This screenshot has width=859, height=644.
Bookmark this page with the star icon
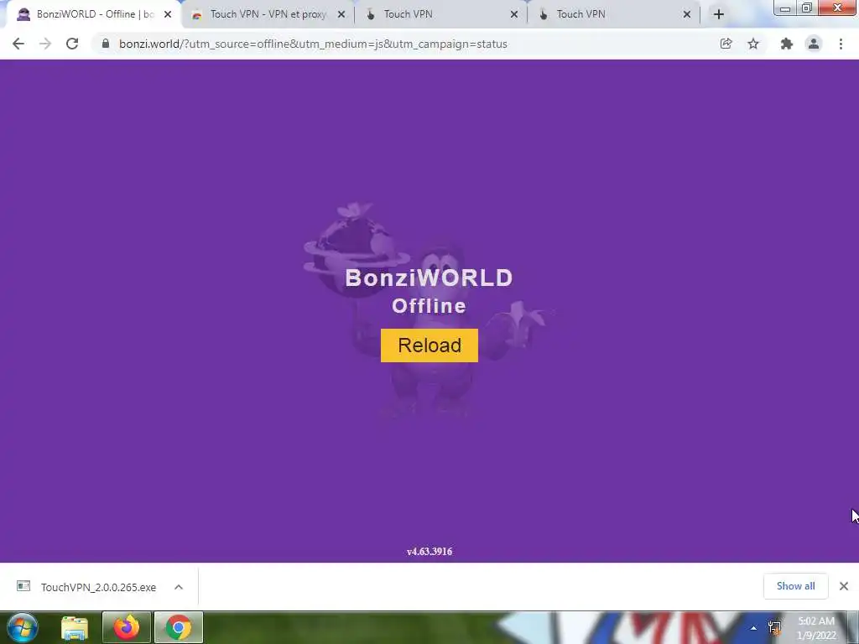tap(753, 44)
